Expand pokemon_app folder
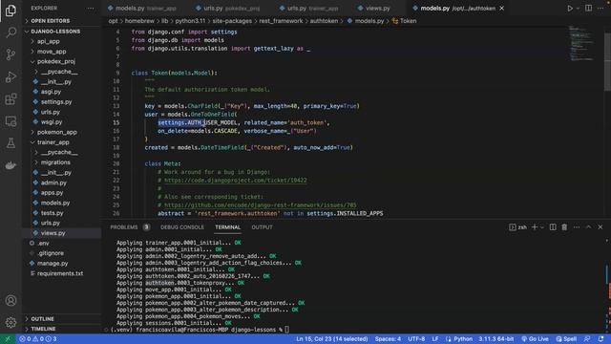Screen dimensions: 611x344 pos(57,132)
